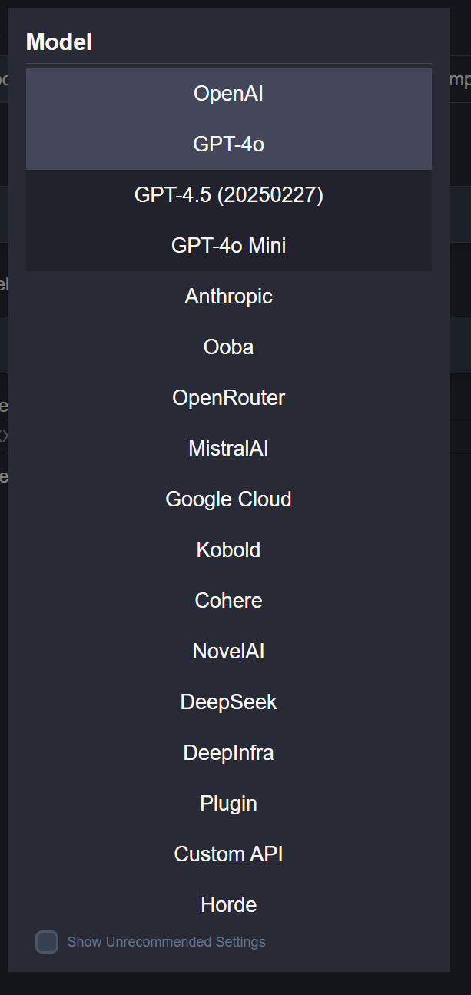Open Google Cloud model list
Screen dimensions: 471x995
point(228,499)
